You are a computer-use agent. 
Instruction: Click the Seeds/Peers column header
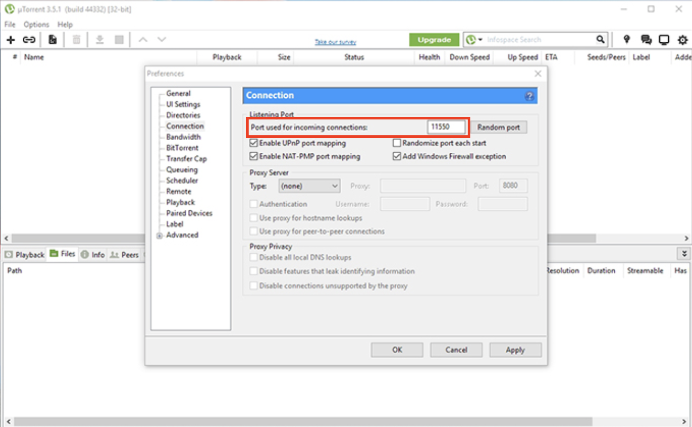[606, 57]
